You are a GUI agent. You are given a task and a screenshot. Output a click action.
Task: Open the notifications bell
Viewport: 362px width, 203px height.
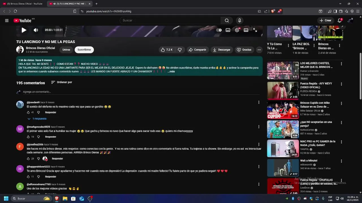[340, 20]
